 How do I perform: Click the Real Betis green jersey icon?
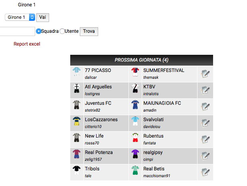(135, 171)
